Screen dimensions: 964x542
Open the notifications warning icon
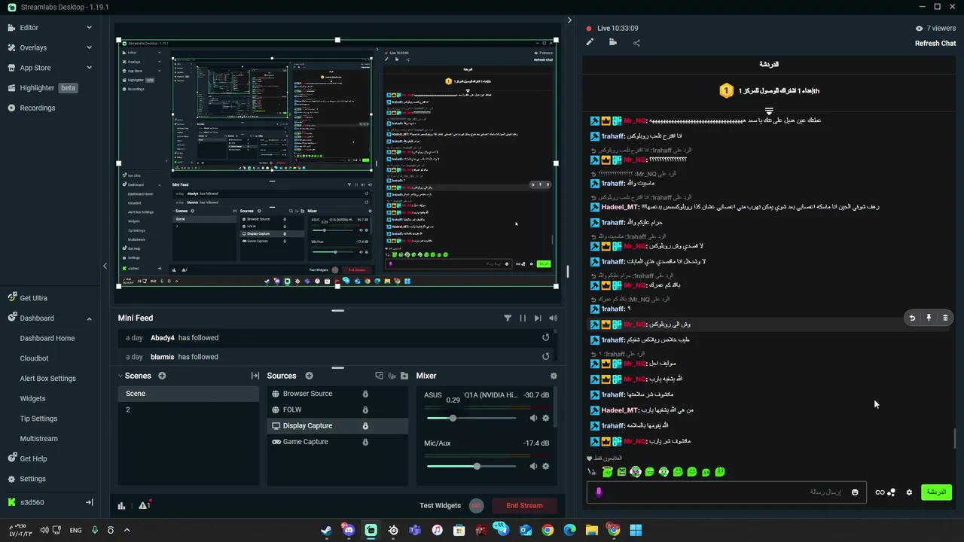[145, 505]
